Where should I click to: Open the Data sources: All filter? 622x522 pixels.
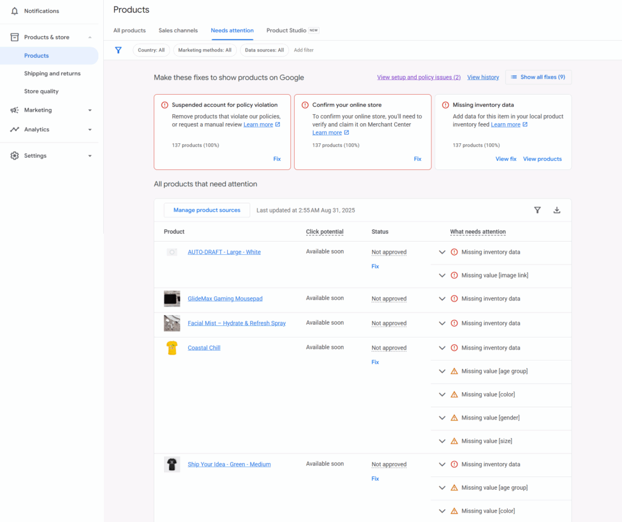264,50
